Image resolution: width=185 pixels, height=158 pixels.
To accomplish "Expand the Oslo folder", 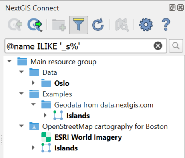I will pos(33,83).
